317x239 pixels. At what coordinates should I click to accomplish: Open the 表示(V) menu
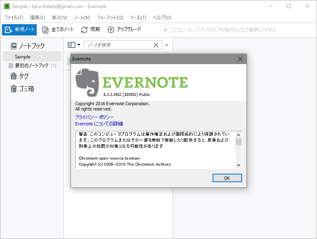click(x=59, y=18)
